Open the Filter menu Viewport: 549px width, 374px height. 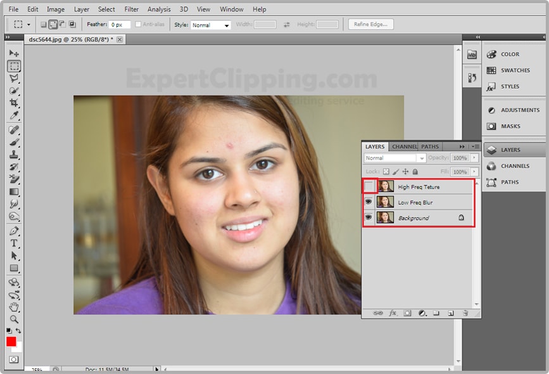pyautogui.click(x=131, y=9)
